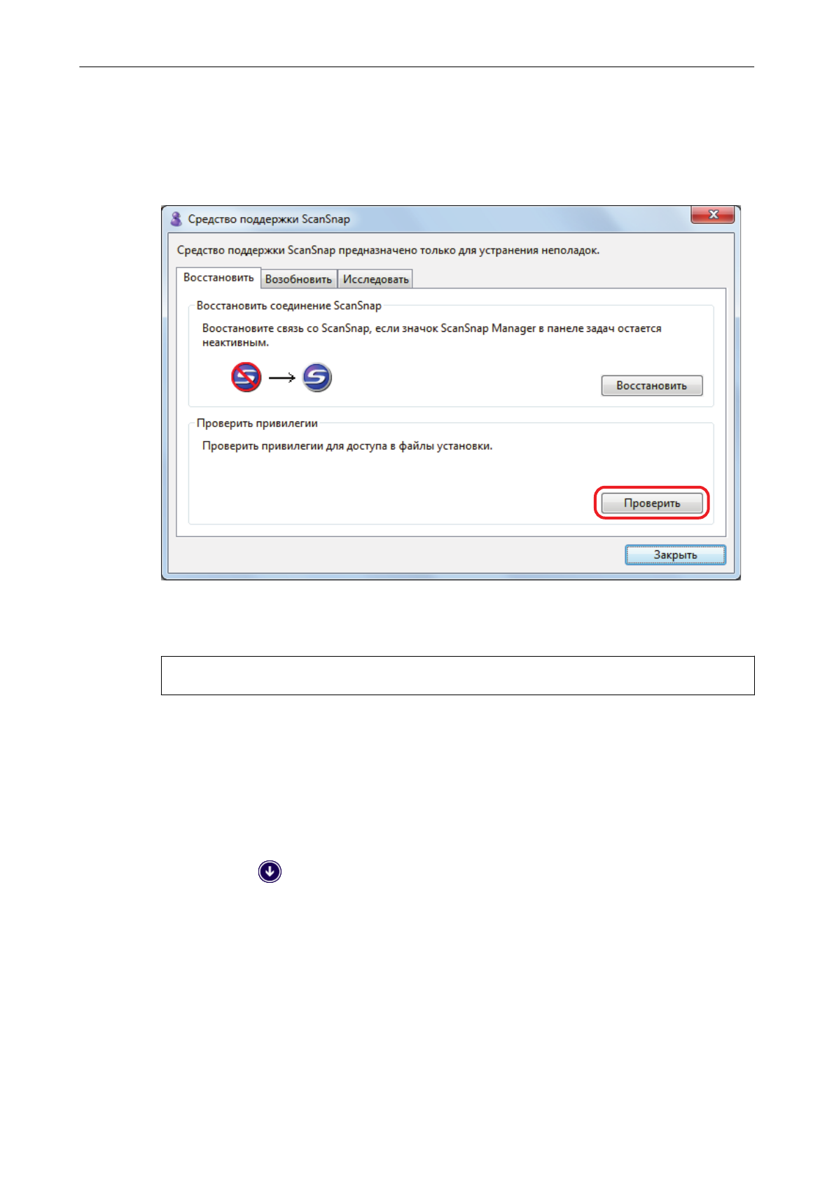Close the ScanSnap support dialog with the X
Viewport: 834px width, 1179px height.
[713, 214]
